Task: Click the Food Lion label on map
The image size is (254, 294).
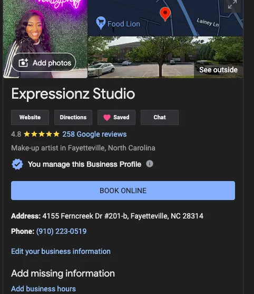Action: click(124, 24)
